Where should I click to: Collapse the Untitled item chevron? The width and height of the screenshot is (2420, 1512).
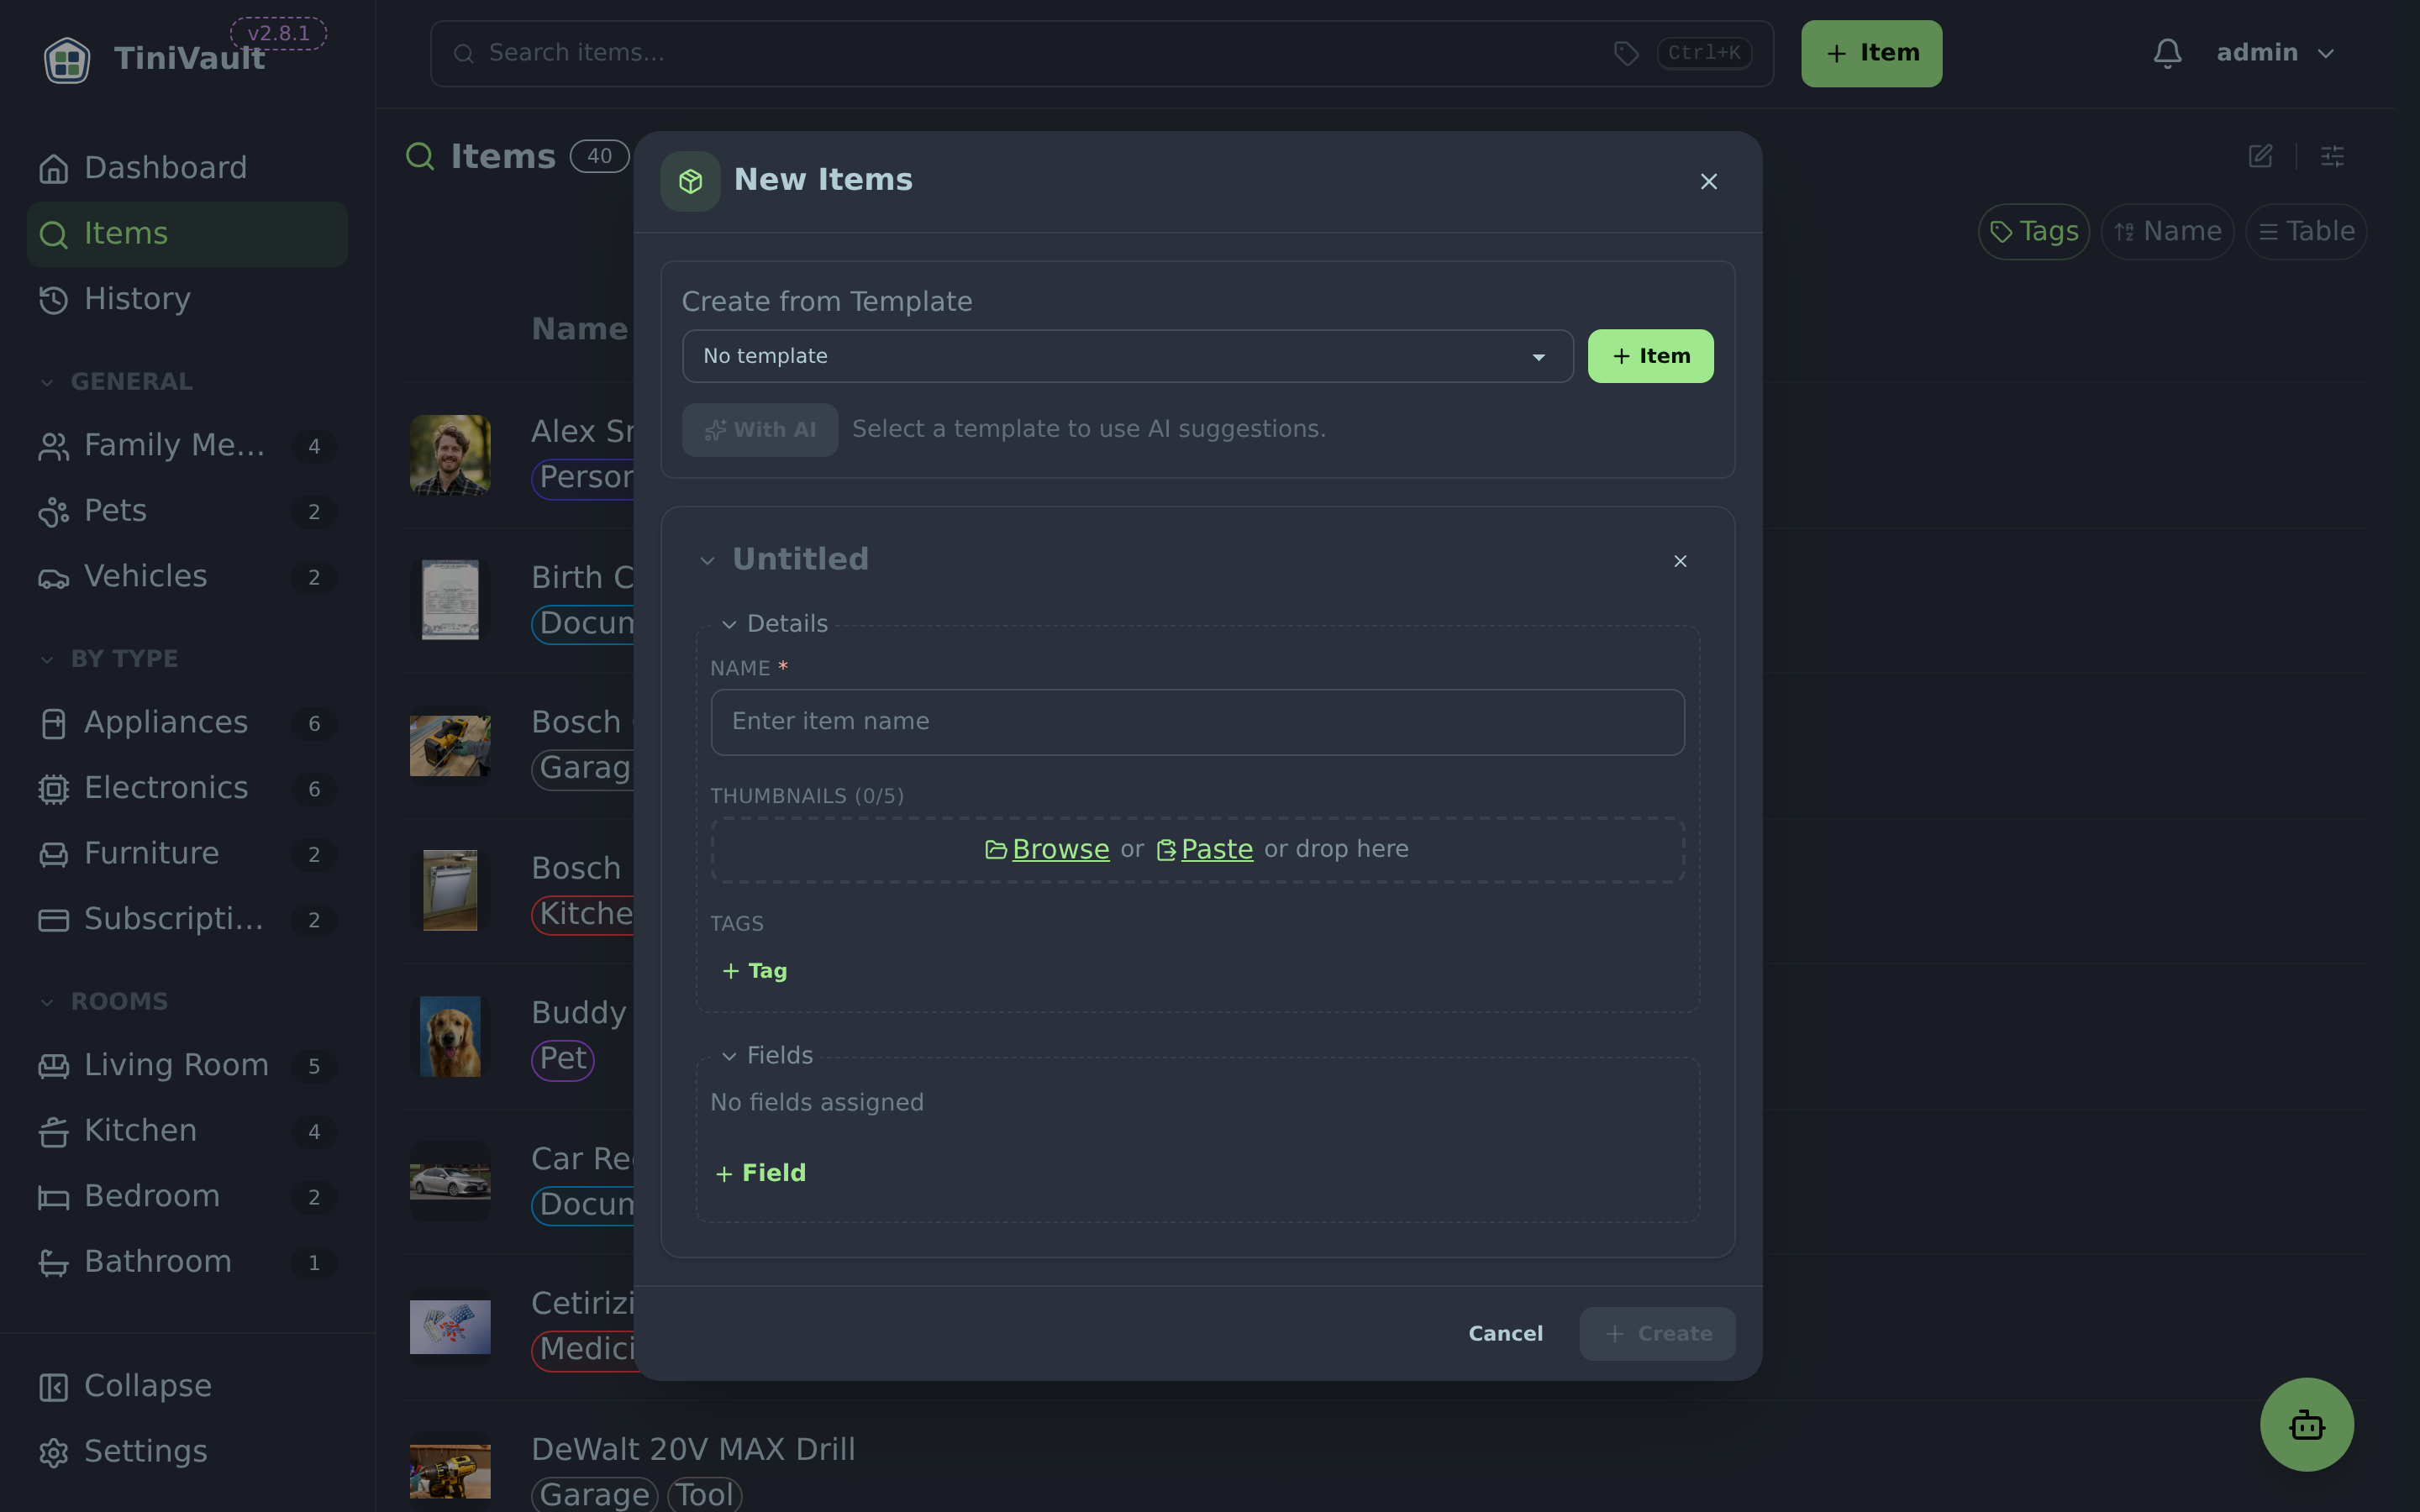point(707,561)
